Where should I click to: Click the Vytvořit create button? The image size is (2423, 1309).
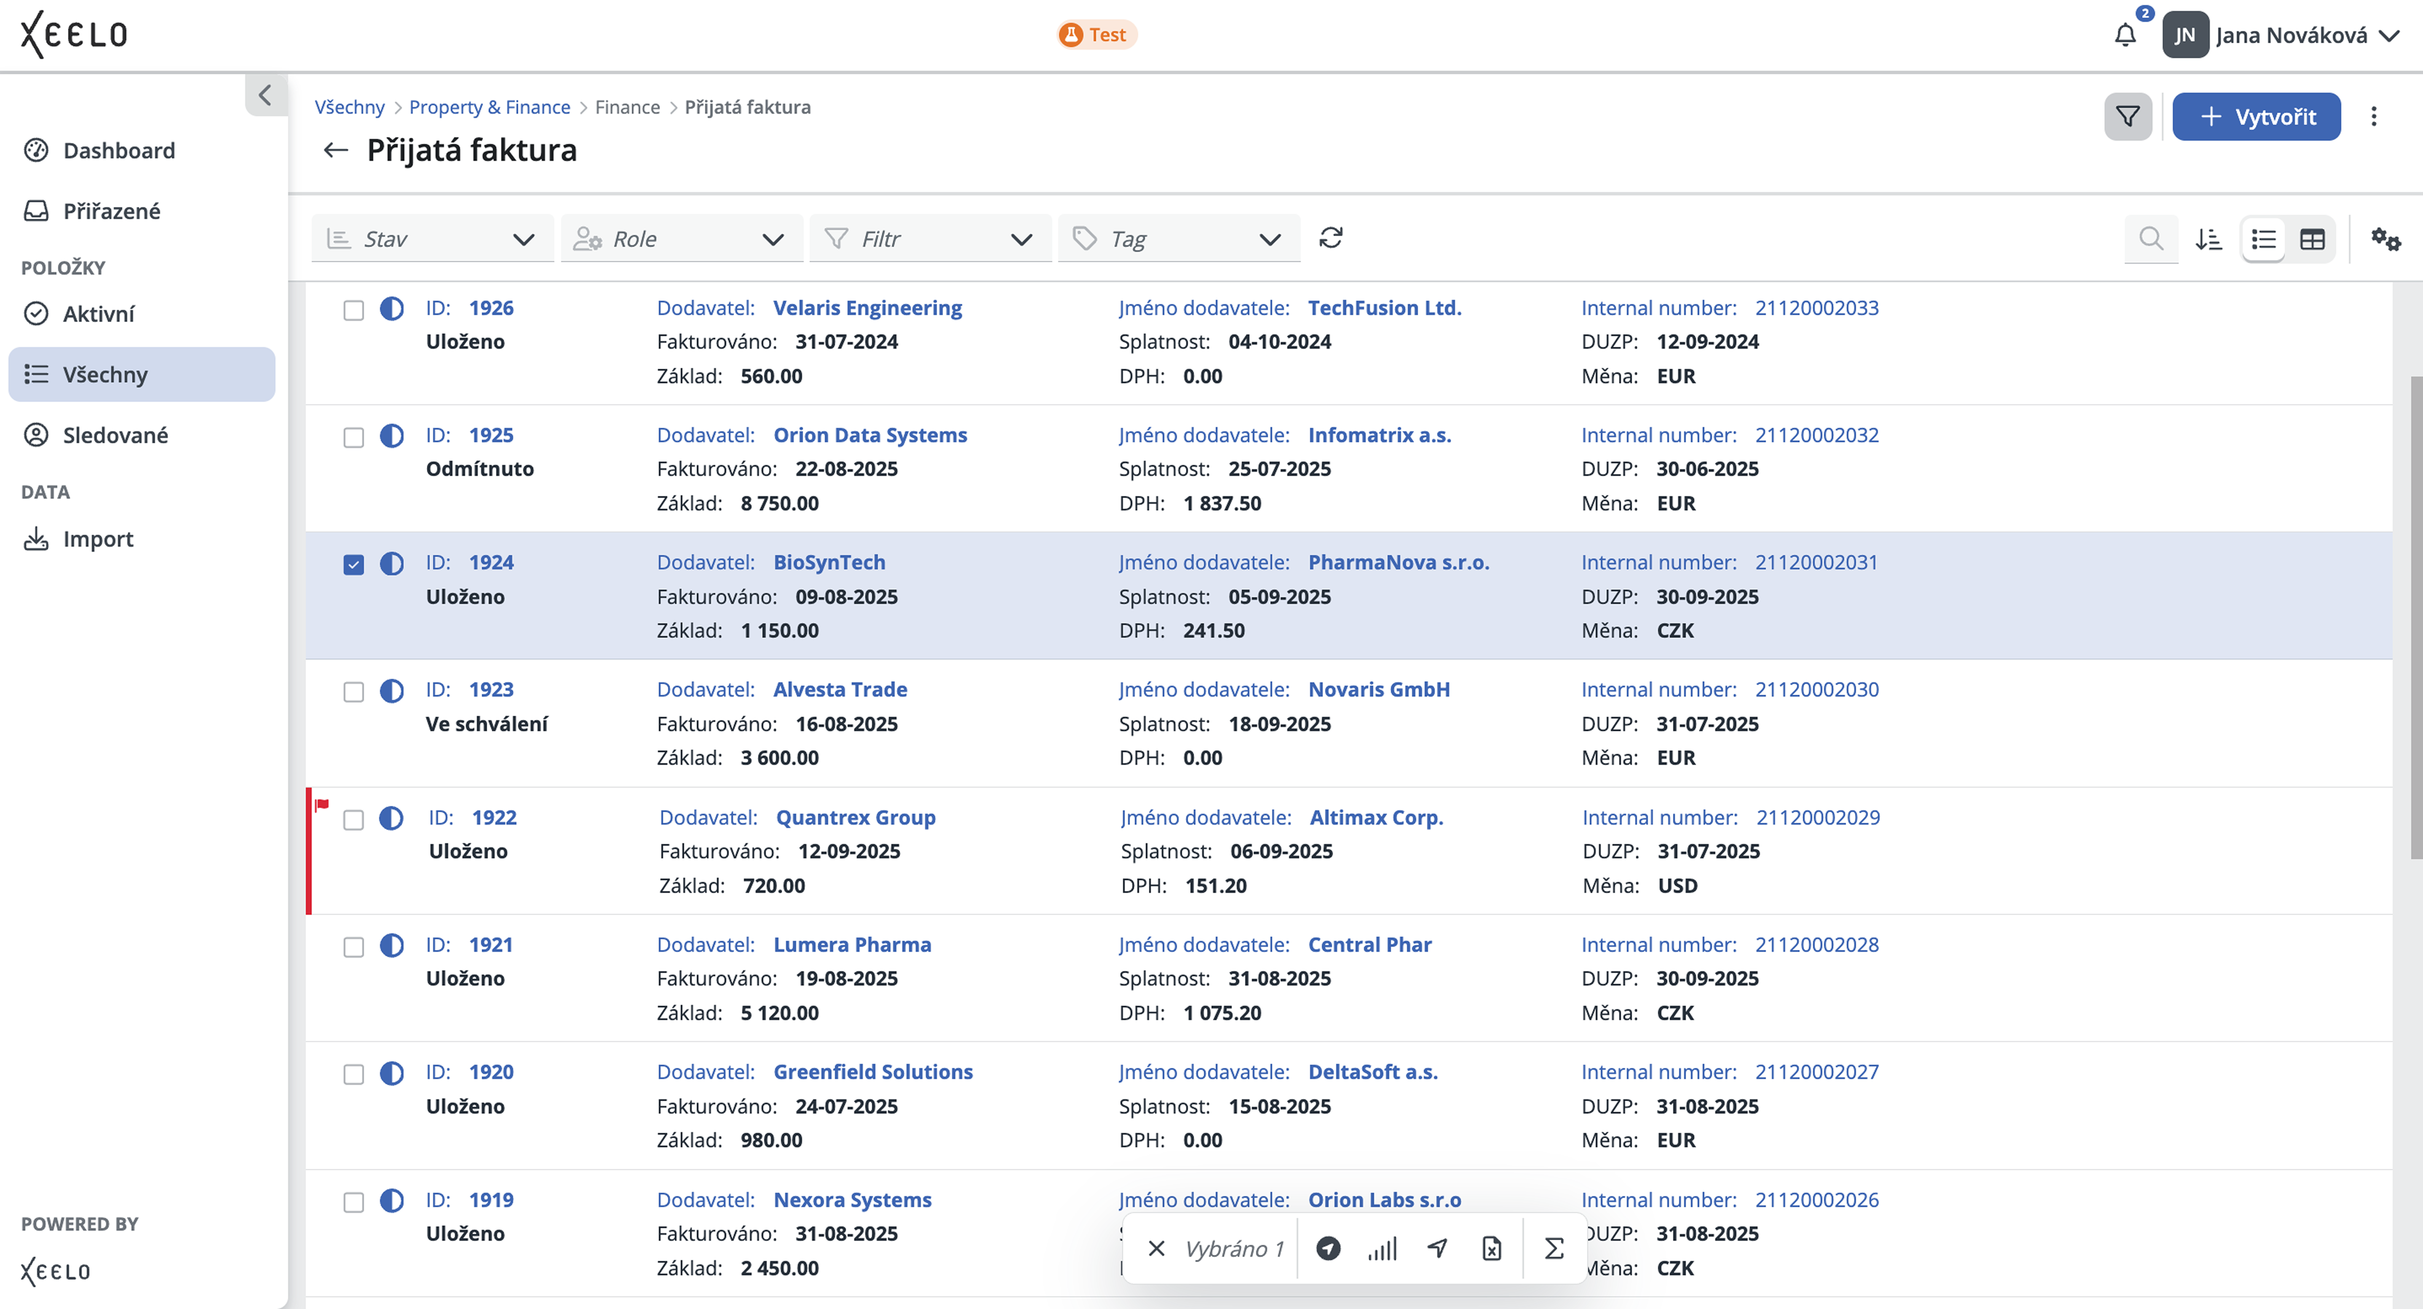2256,117
